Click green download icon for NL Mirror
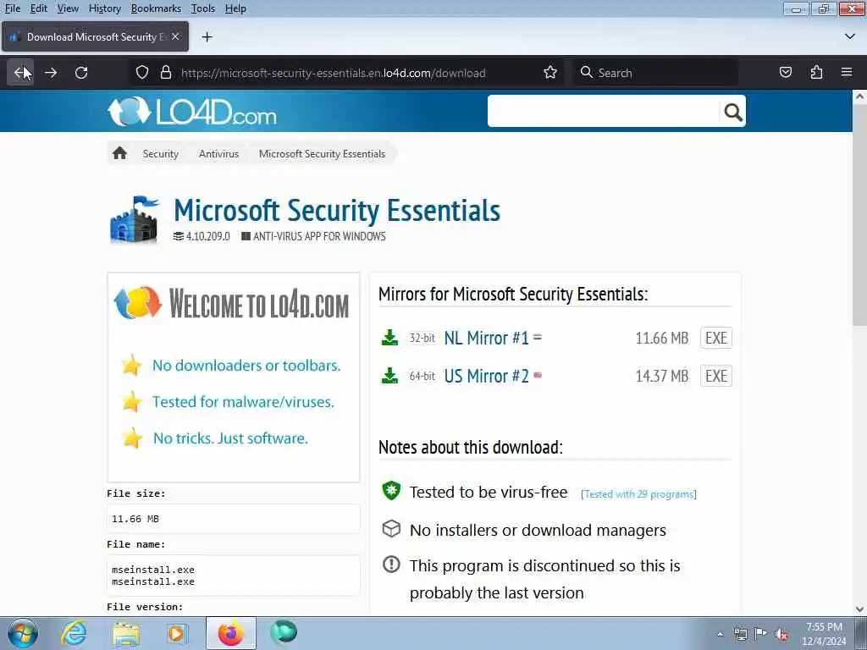 tap(389, 338)
